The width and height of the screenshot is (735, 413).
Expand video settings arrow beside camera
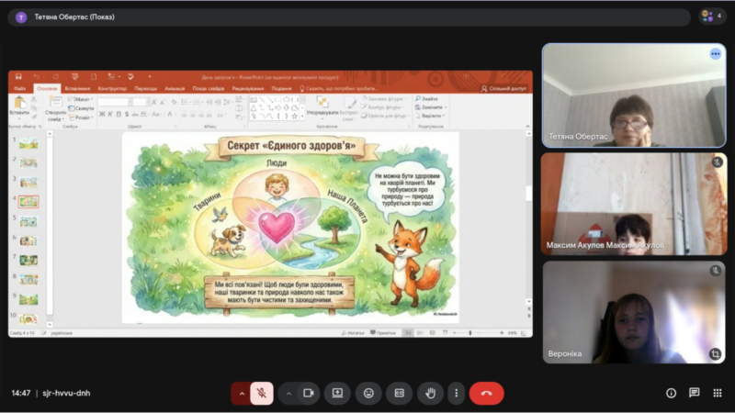(x=288, y=393)
